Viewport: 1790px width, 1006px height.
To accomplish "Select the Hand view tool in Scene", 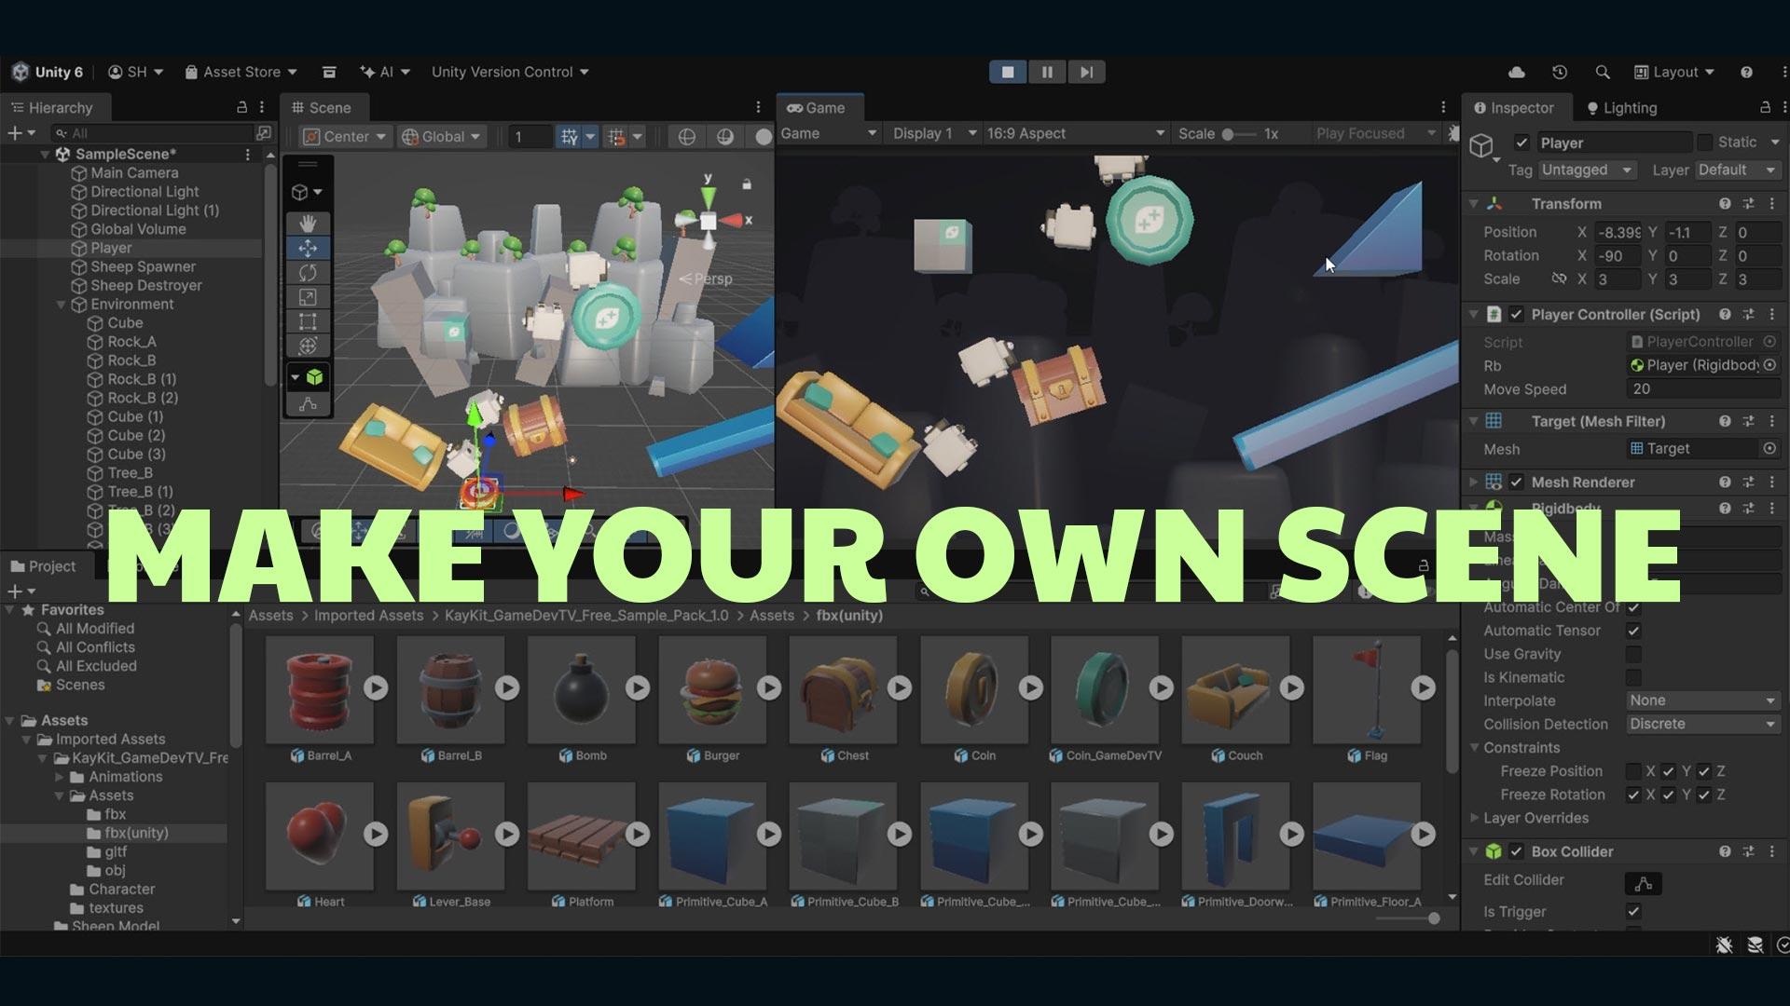I will coord(308,224).
